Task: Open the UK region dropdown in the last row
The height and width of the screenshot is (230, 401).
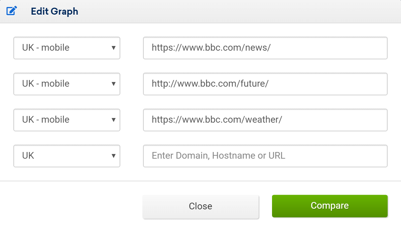Action: tap(67, 156)
